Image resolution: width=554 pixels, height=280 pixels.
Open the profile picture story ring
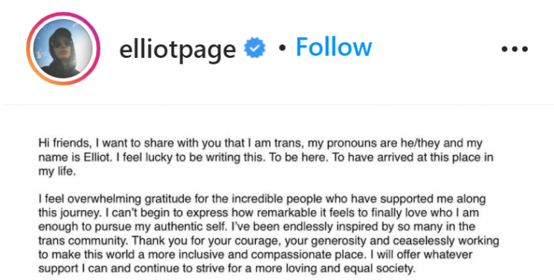63,49
